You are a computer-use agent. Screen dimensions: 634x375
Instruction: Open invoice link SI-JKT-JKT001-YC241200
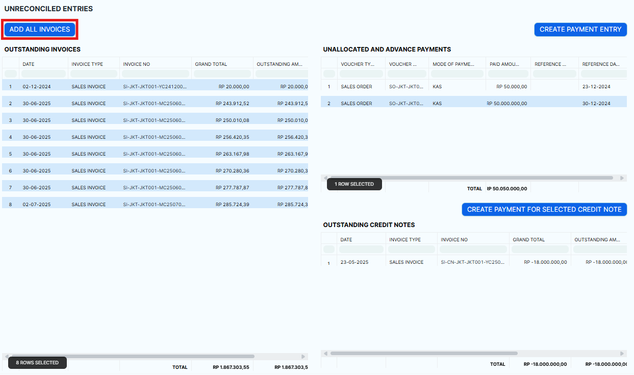tap(155, 86)
